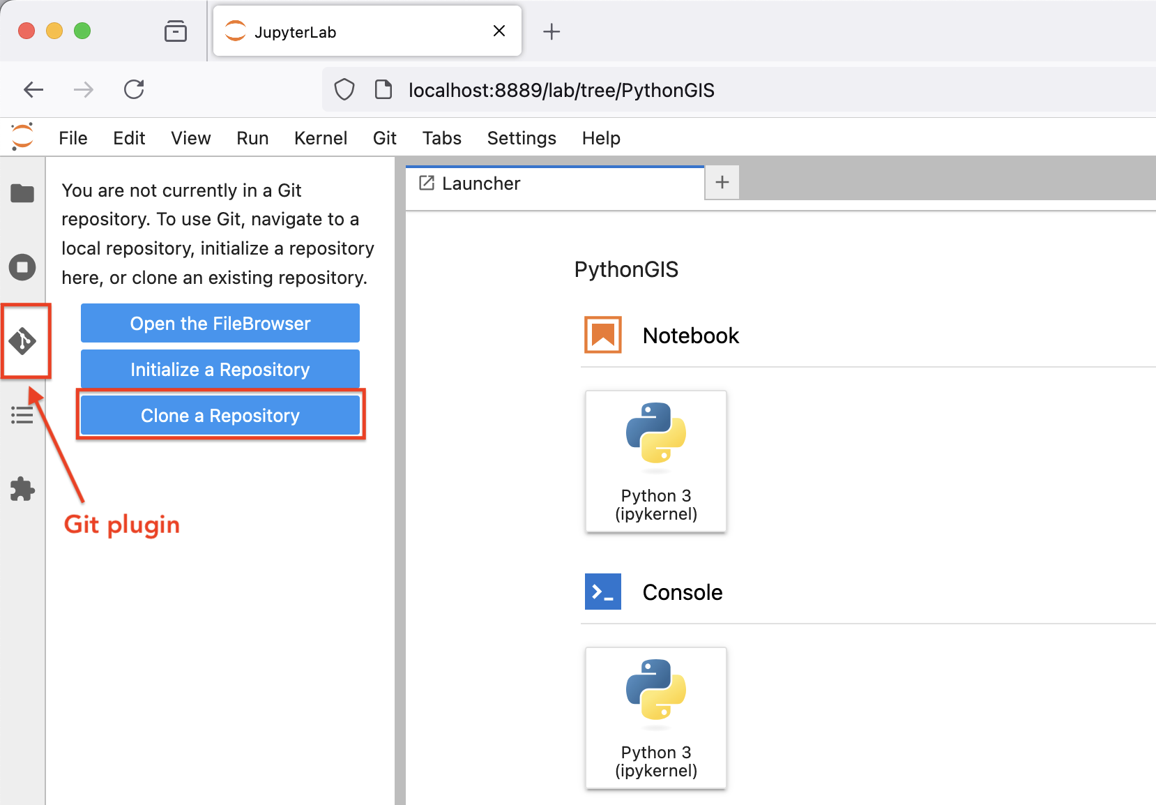Open the File menu
The image size is (1156, 805).
pos(73,138)
